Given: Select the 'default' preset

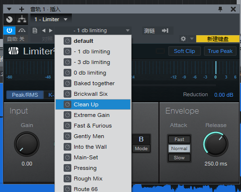Looking at the screenshot, I should point(93,41).
